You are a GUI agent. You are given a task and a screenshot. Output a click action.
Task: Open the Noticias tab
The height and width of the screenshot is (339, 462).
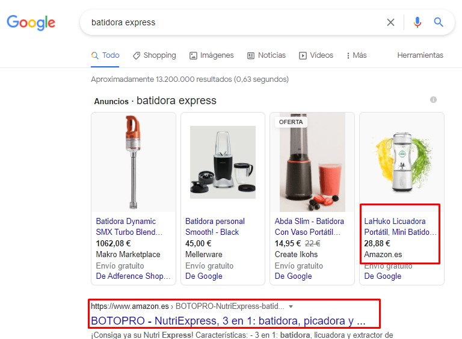point(266,55)
